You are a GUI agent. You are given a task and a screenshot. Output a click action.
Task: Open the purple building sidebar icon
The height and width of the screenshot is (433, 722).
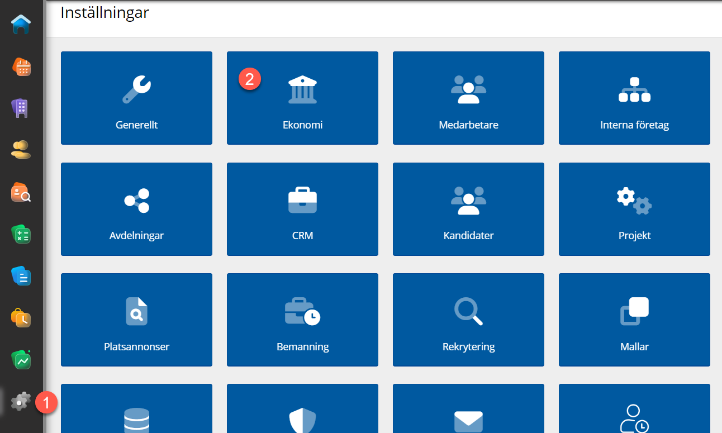tap(21, 108)
